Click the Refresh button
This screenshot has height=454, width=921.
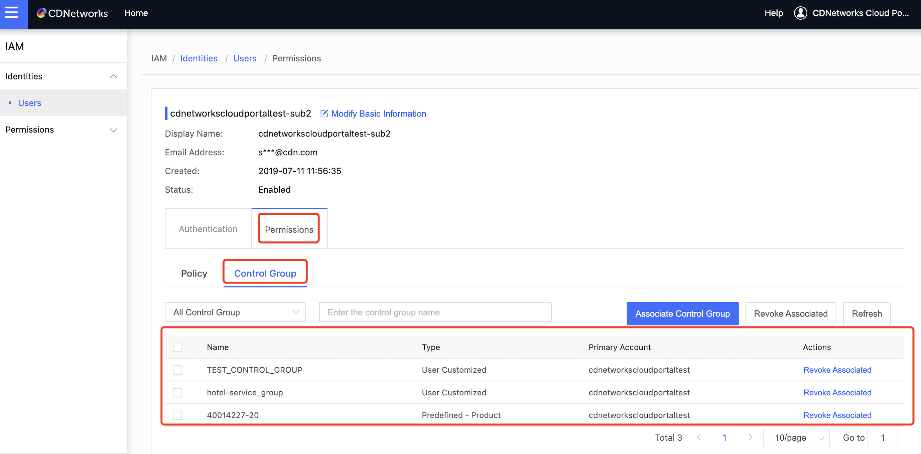pyautogui.click(x=867, y=313)
